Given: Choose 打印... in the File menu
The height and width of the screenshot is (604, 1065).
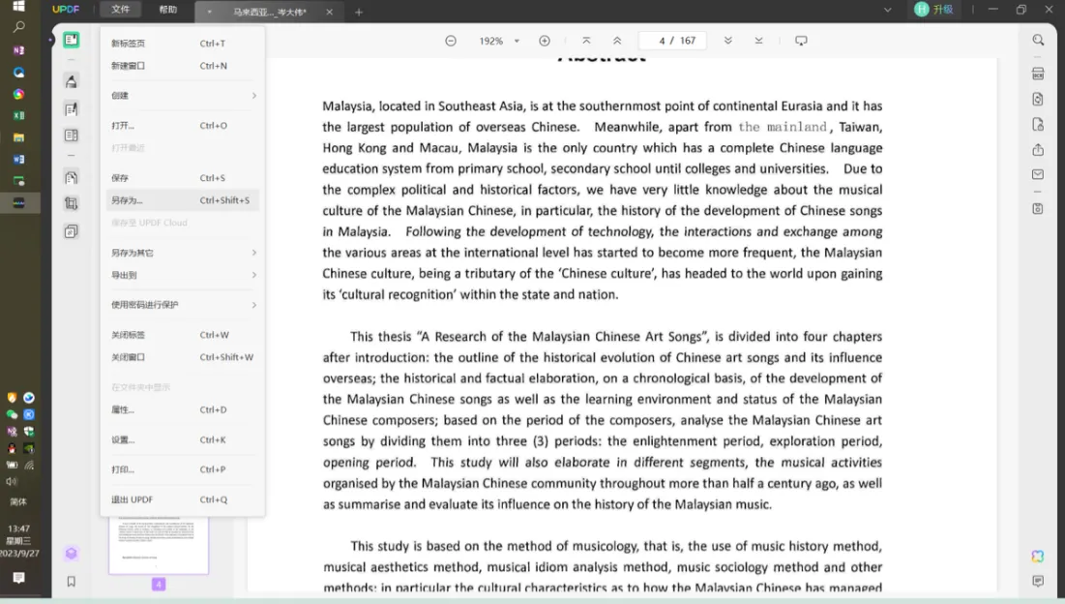Looking at the screenshot, I should click(184, 469).
